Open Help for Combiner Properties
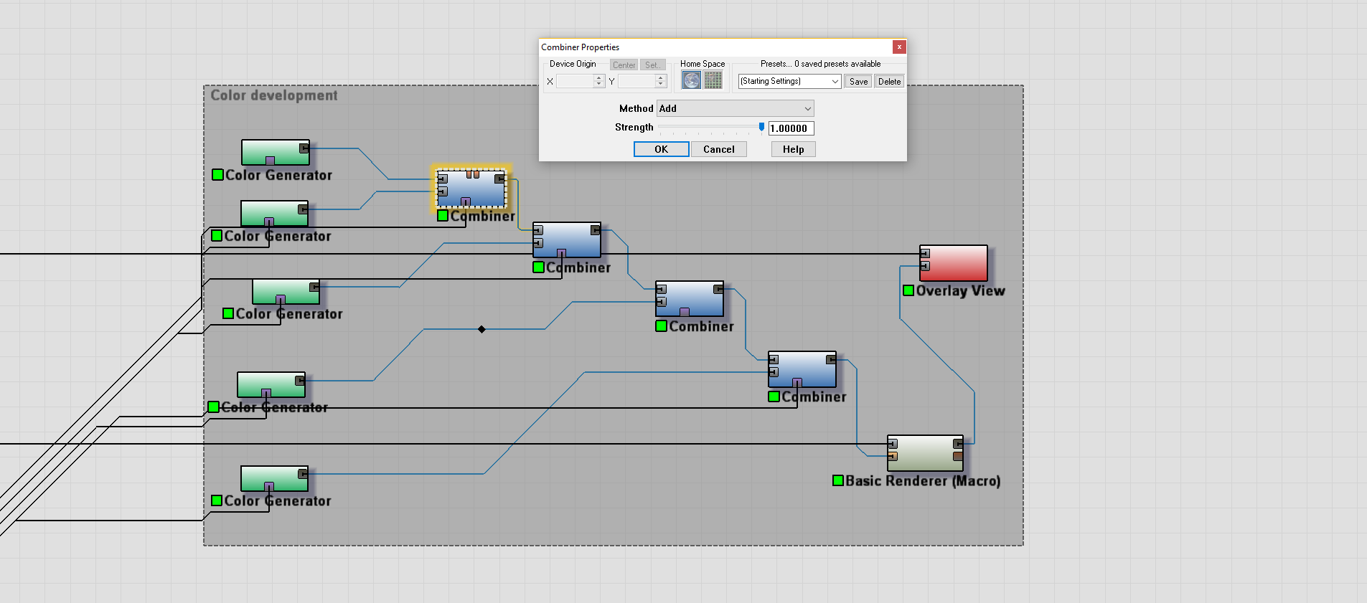Screen dimensions: 1367x603 click(793, 149)
